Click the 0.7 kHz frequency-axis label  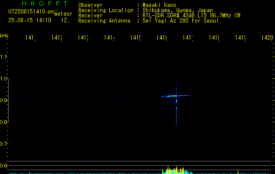pos(3,144)
